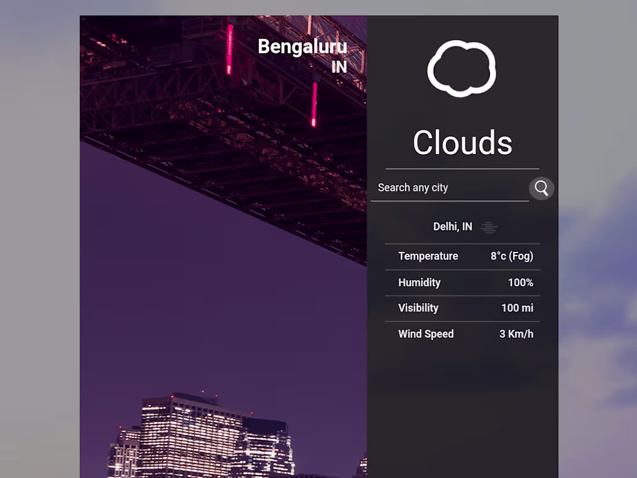Click the cloud outline above the Clouds label
The height and width of the screenshot is (478, 637).
(462, 67)
